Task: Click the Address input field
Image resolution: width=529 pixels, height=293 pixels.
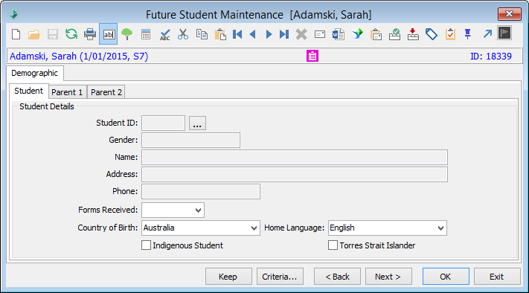Action: (295, 174)
